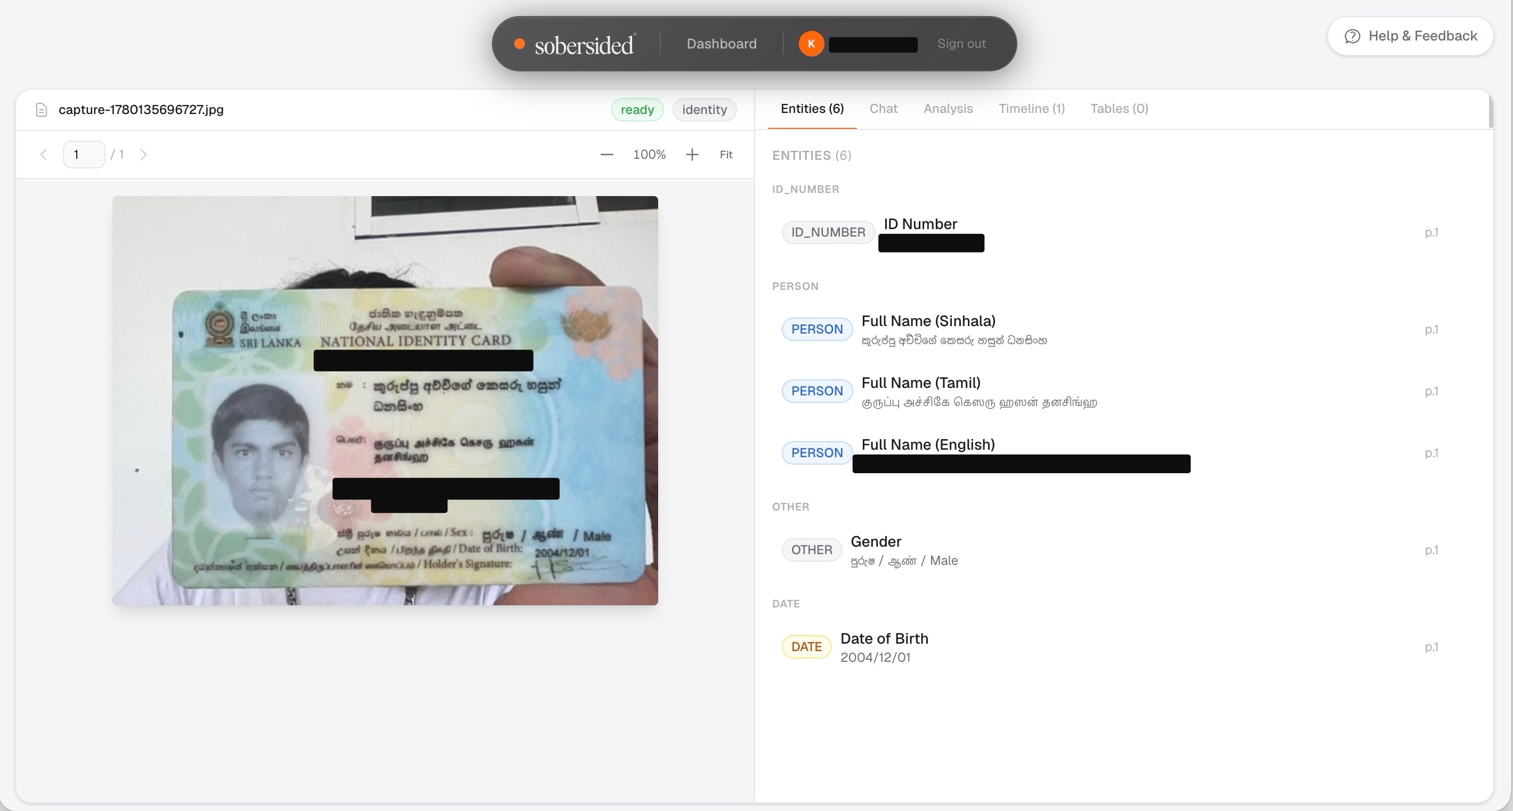Click the ready status badge
The image size is (1513, 811).
[637, 110]
